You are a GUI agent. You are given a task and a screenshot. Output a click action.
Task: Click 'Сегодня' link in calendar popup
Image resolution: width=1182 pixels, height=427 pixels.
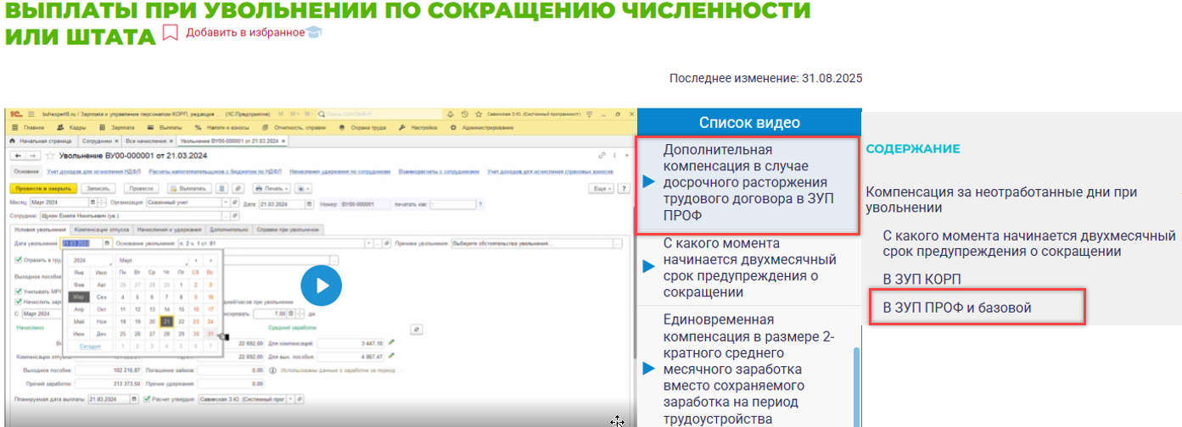click(x=90, y=347)
